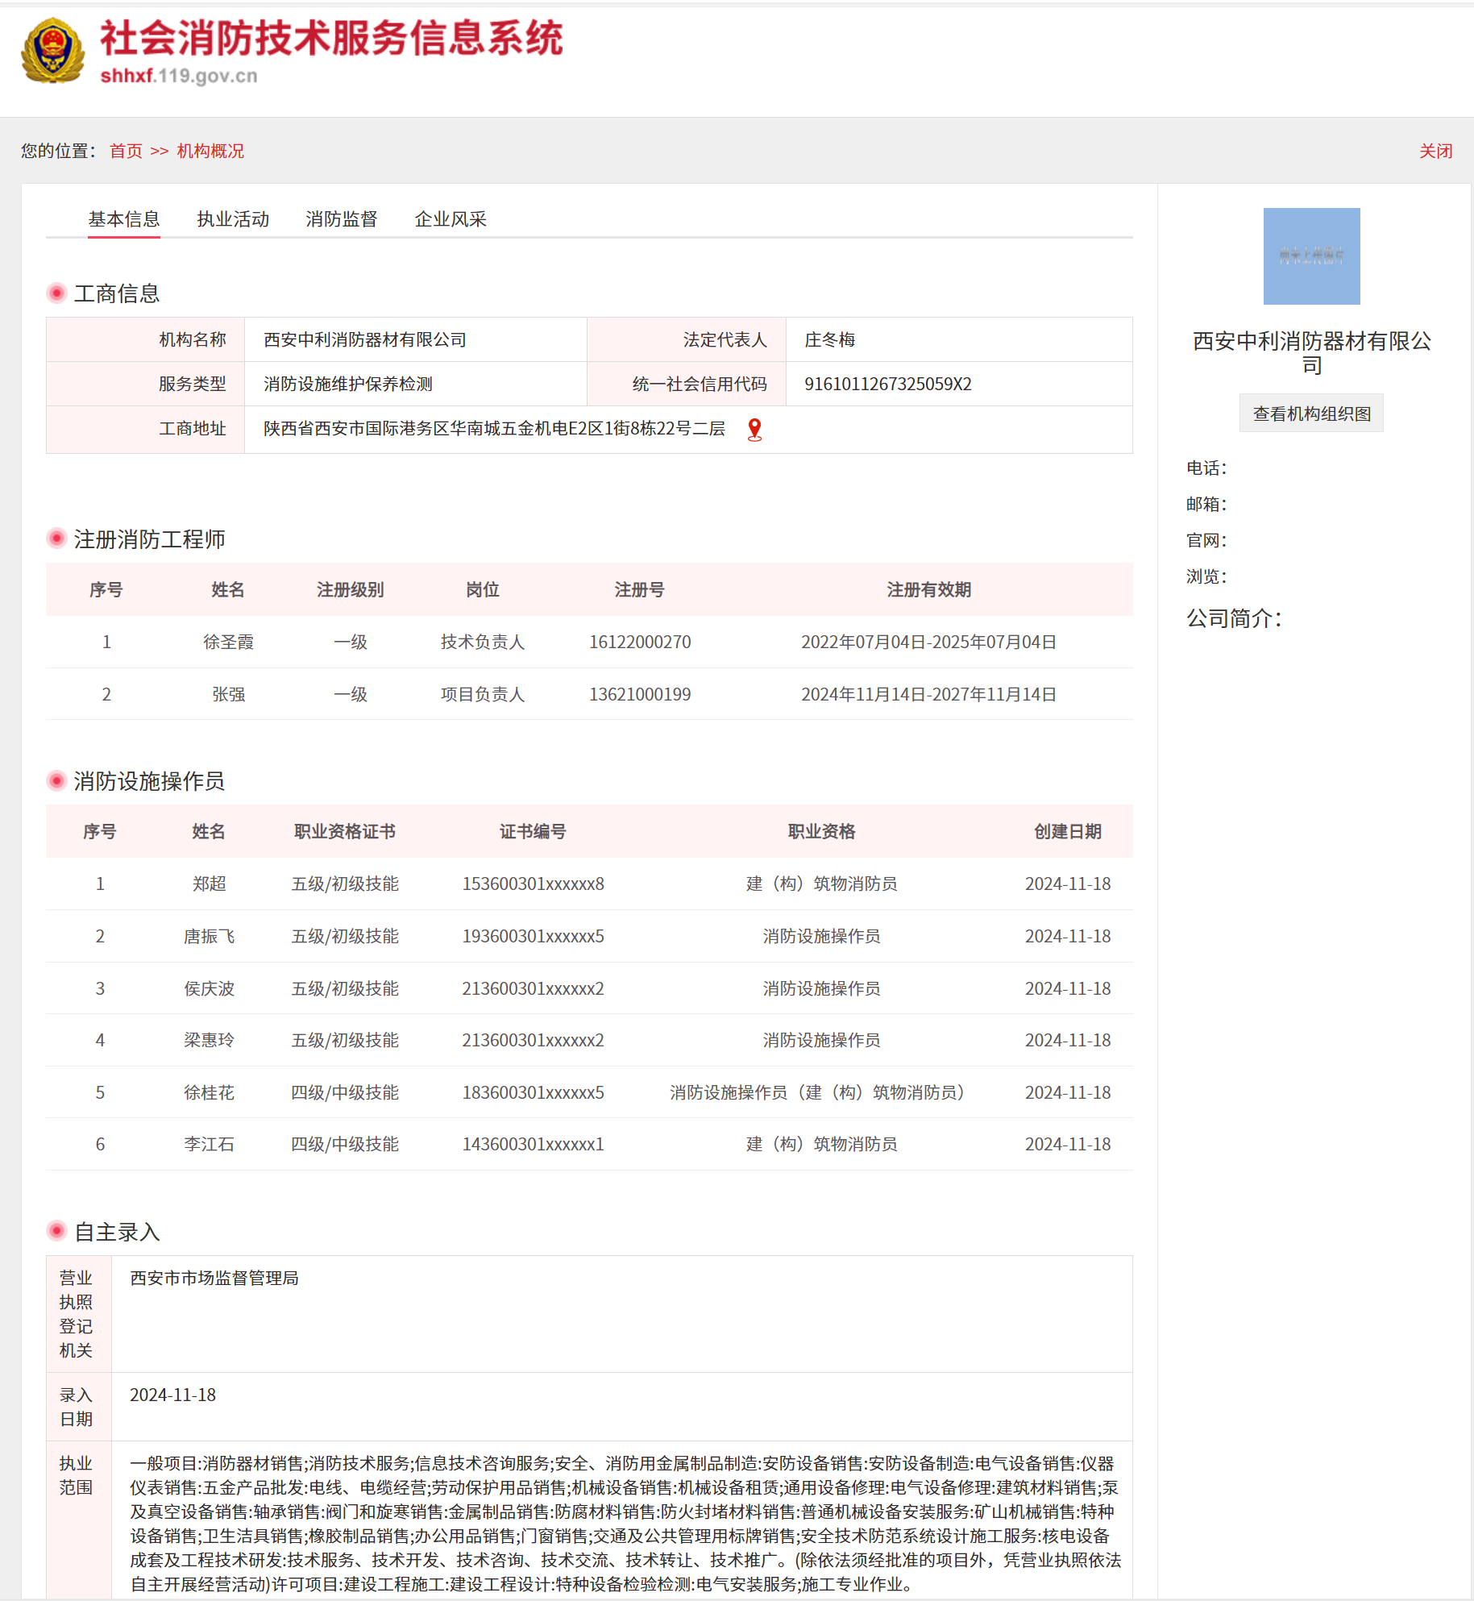Select the 企业风采 tab
This screenshot has height=1601, width=1474.
[x=451, y=219]
